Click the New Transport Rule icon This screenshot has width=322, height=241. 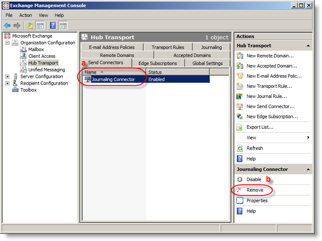coord(240,86)
